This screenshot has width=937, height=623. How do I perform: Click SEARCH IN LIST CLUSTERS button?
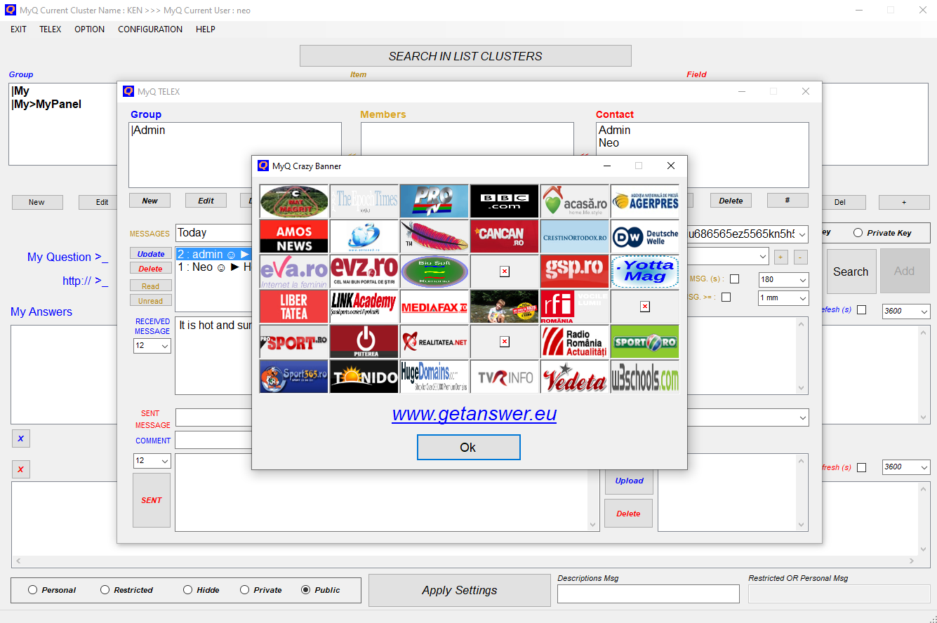coord(465,56)
